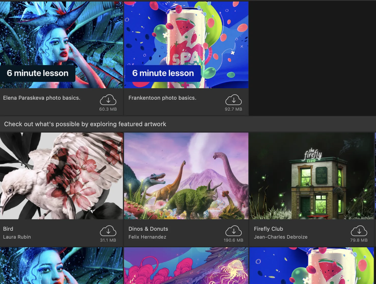Click the Laura Rubin artist name

[x=17, y=237]
